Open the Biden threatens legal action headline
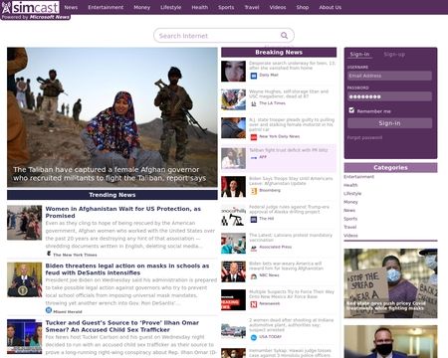This screenshot has width=448, height=358. point(127,269)
